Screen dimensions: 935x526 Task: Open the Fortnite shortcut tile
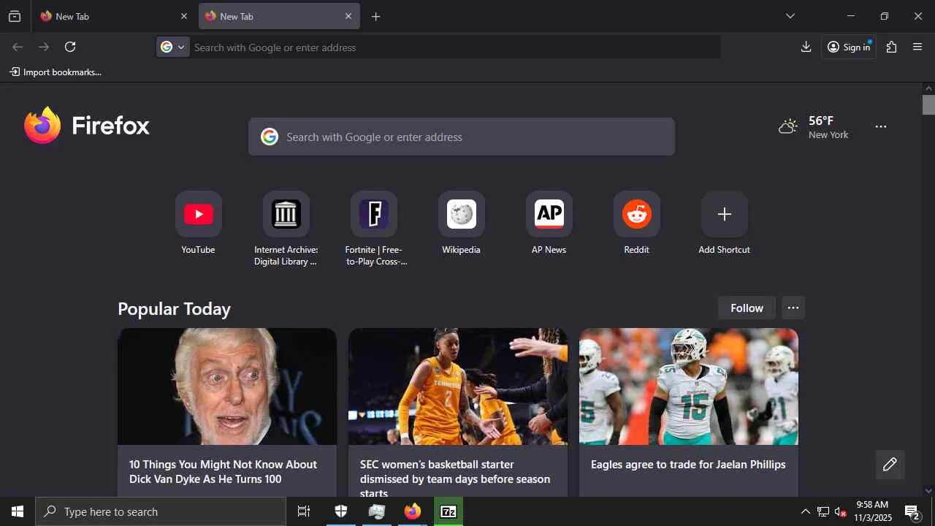pos(373,214)
